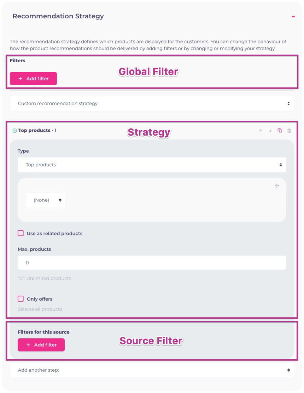Open the Type dropdown showing Top products
The width and height of the screenshot is (304, 393).
[152, 165]
